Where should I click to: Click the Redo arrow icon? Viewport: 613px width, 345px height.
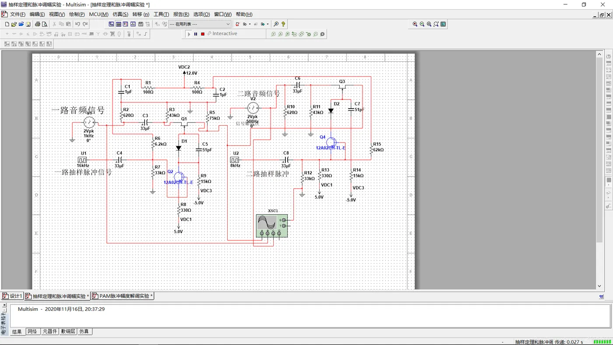point(85,24)
